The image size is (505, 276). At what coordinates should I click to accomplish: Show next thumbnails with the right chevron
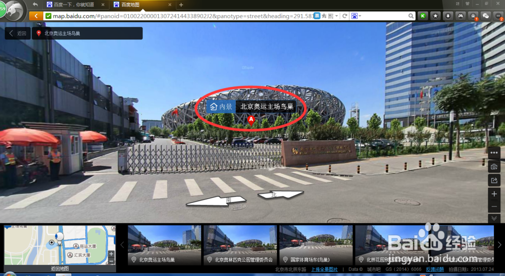point(499,245)
